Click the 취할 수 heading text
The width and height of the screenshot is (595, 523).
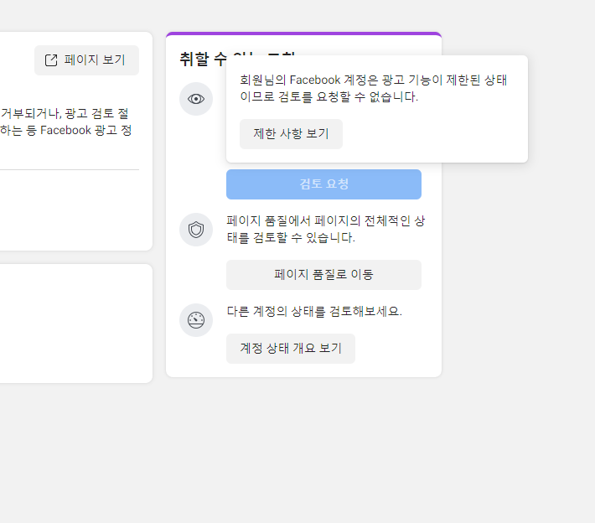pos(203,60)
